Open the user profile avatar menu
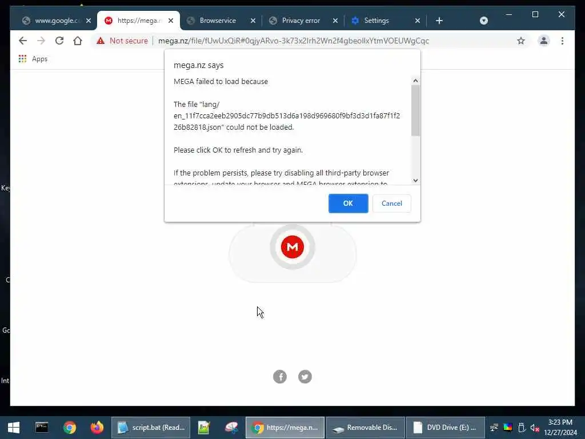Image resolution: width=585 pixels, height=439 pixels. click(544, 41)
